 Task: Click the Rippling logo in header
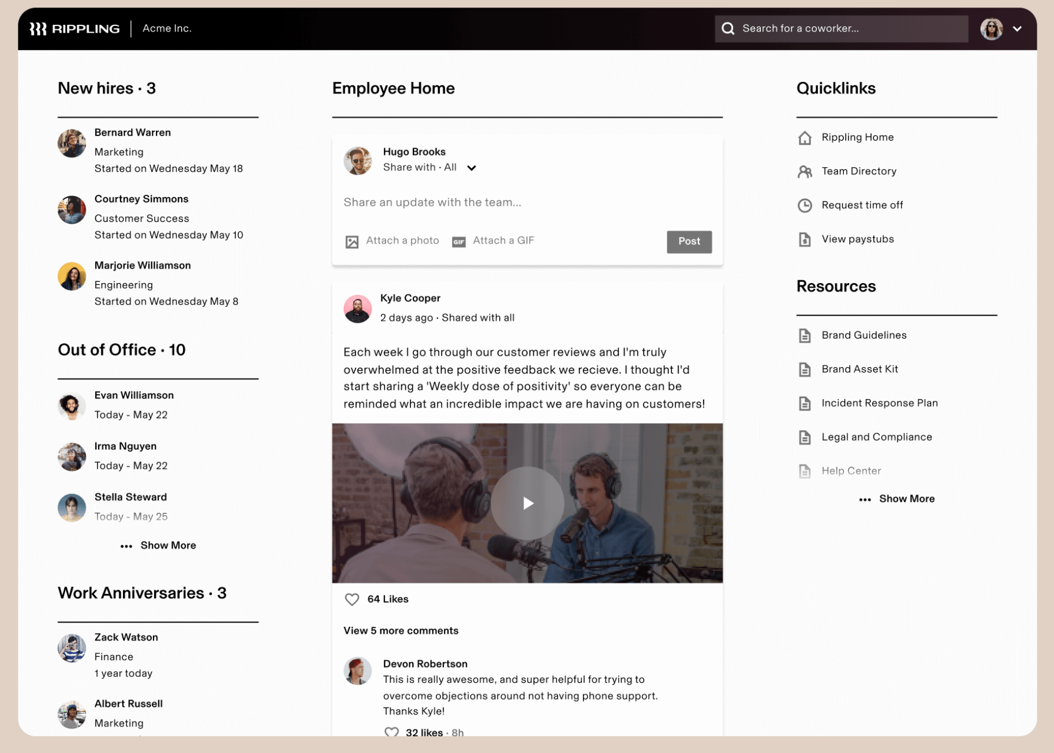click(74, 29)
